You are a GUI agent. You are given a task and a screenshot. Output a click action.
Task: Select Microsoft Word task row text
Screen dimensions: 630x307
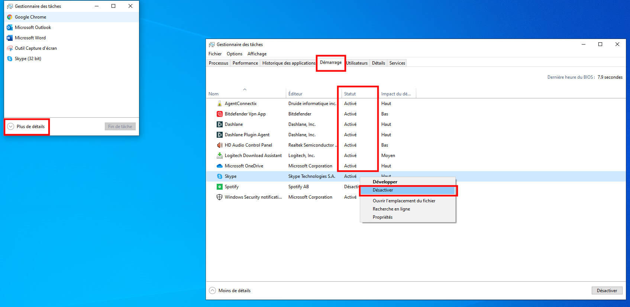(x=30, y=38)
